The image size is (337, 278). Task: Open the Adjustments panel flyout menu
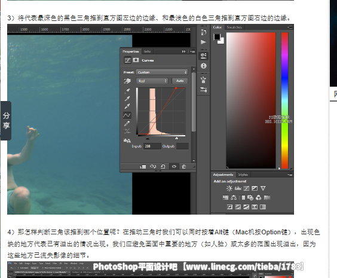(x=290, y=175)
